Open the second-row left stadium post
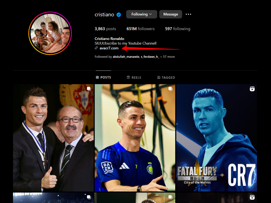 tap(53, 198)
